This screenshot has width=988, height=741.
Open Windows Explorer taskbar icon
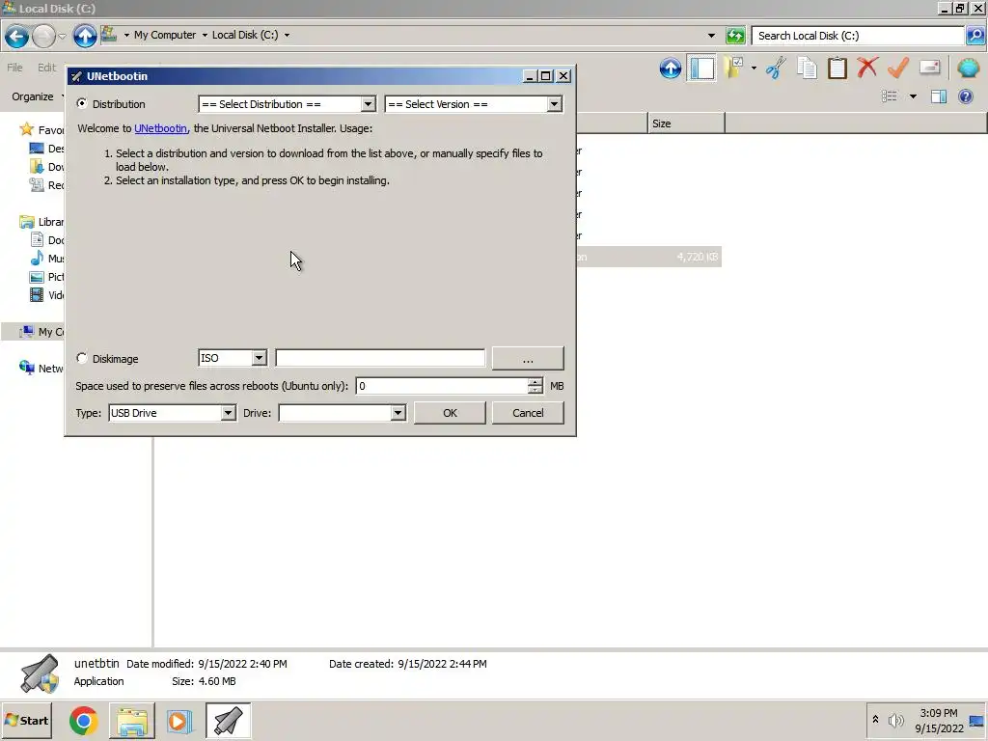131,721
